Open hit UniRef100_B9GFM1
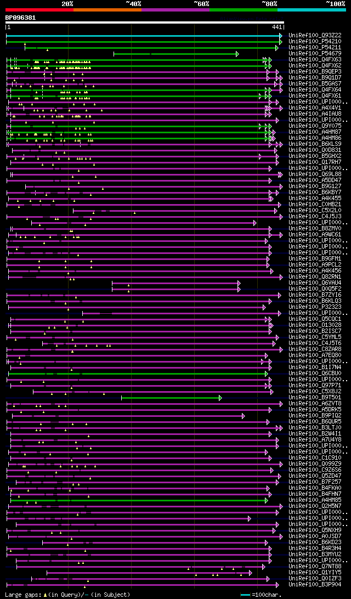 point(315,258)
